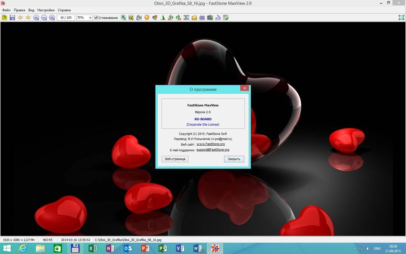Open the Resize image tool
Image resolution: width=406 pixels, height=254 pixels.
click(123, 17)
